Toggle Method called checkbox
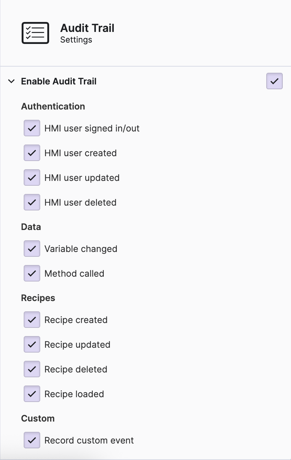Viewport: 291px width, 460px height. tap(32, 274)
